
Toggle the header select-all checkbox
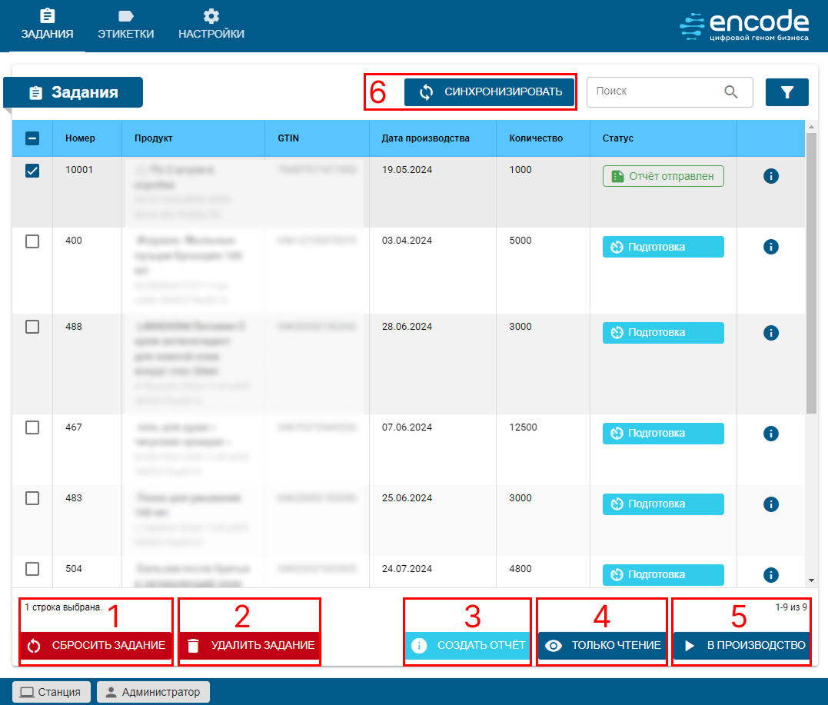(32, 138)
